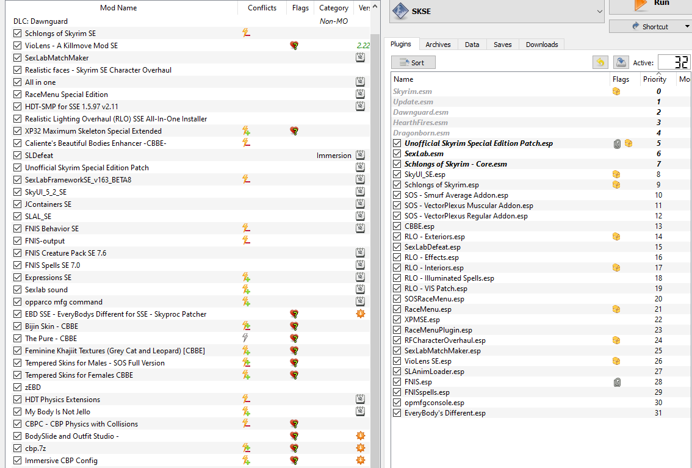The width and height of the screenshot is (692, 468).
Task: Click the SKSE icon in the executable selector
Action: point(400,10)
